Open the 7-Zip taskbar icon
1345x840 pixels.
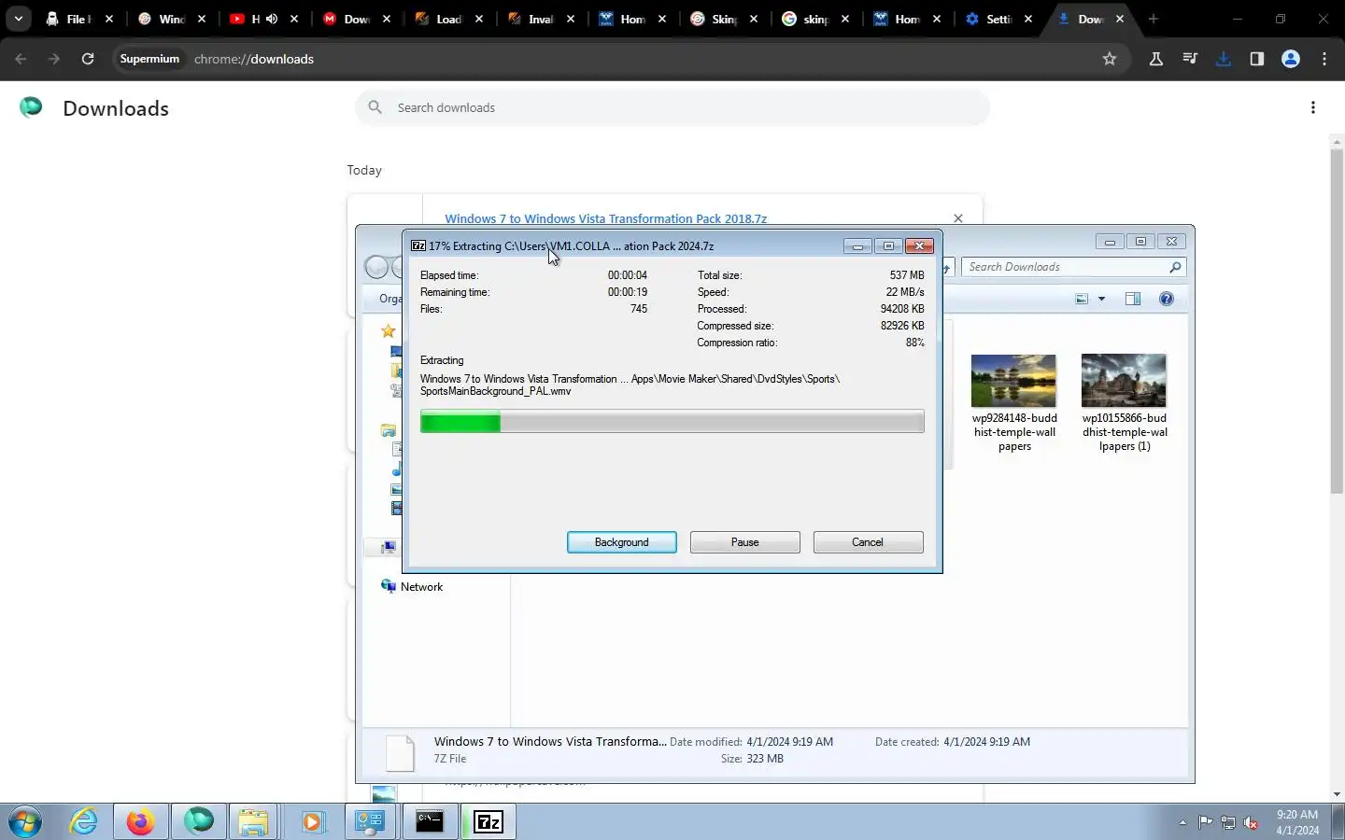coord(488,822)
